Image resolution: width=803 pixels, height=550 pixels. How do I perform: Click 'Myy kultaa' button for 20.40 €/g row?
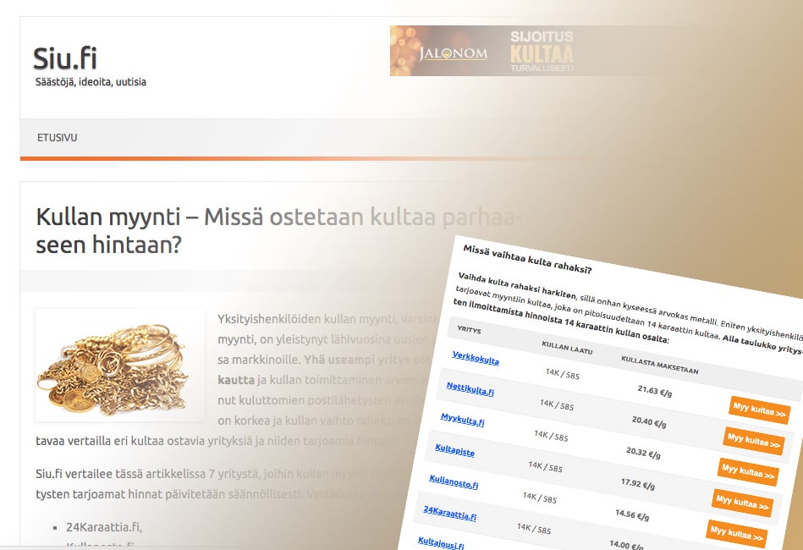point(754,441)
